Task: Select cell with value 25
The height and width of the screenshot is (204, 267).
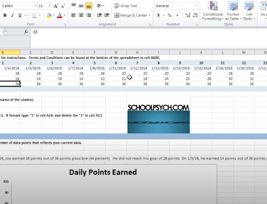Action: [180, 79]
